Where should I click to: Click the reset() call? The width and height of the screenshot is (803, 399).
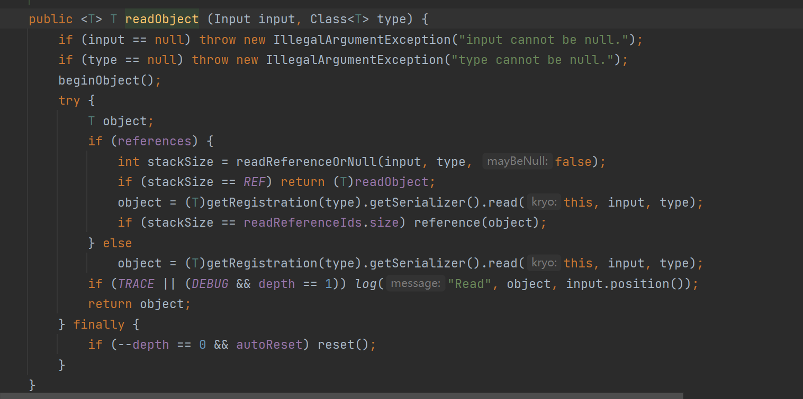[x=343, y=345]
